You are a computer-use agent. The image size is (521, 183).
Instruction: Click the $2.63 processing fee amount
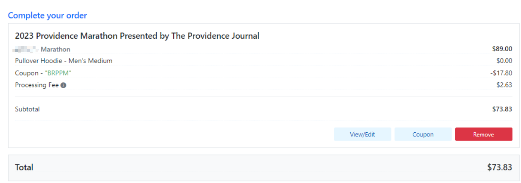tap(504, 85)
